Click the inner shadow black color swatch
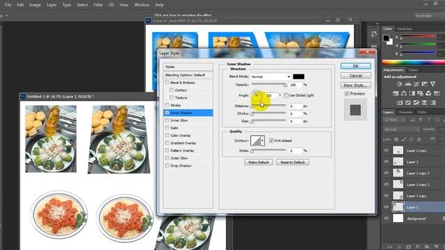The width and height of the screenshot is (445, 250). click(298, 76)
